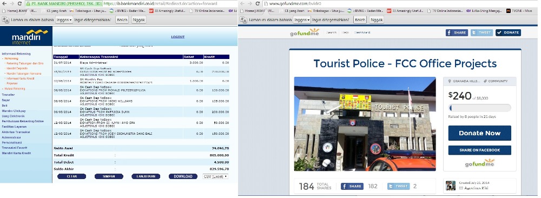The image size is (541, 198).
Task: Open the Transfer menu in sidebar
Action: [8, 95]
